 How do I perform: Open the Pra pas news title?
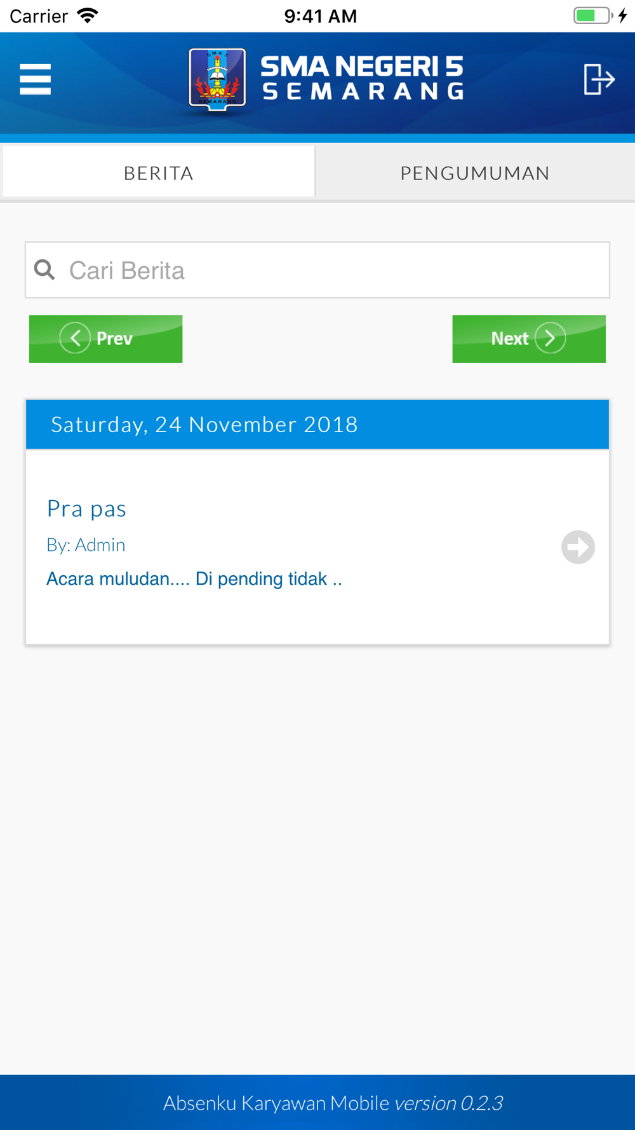[86, 508]
